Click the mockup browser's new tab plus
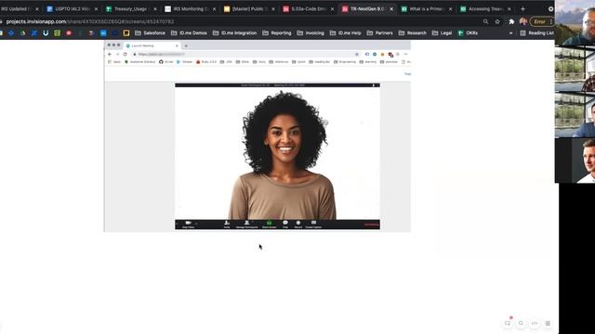 [186, 45]
